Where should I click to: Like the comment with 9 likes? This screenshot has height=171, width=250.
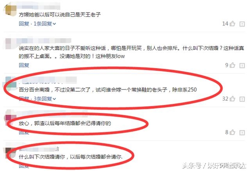[x=232, y=65]
